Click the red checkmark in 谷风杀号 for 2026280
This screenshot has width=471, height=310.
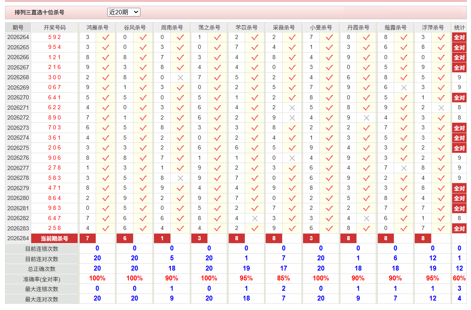[x=143, y=198]
